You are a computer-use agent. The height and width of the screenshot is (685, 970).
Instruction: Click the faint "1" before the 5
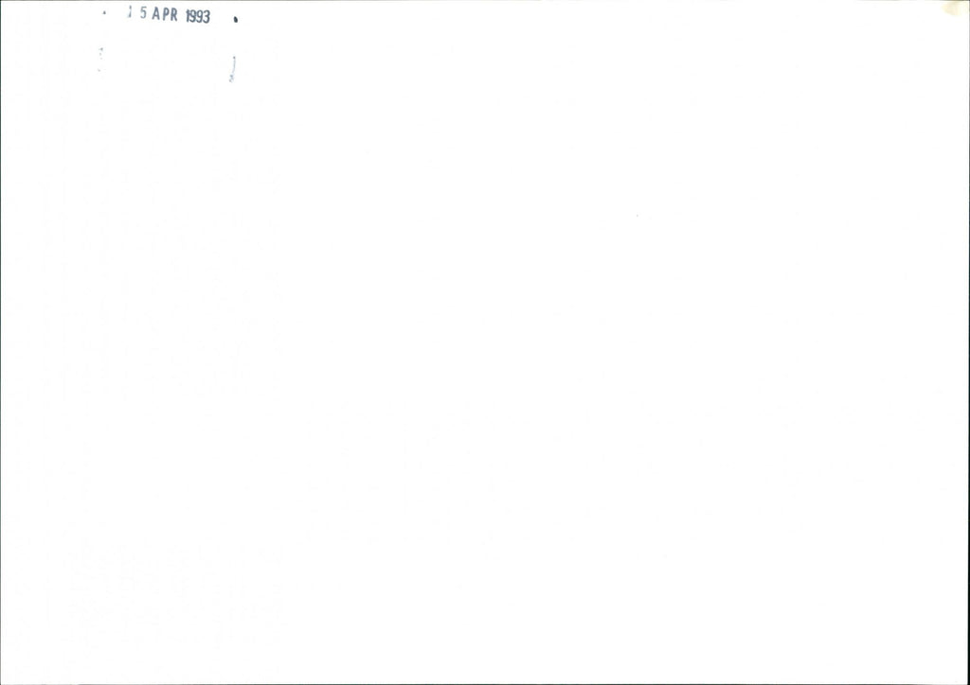pyautogui.click(x=130, y=12)
